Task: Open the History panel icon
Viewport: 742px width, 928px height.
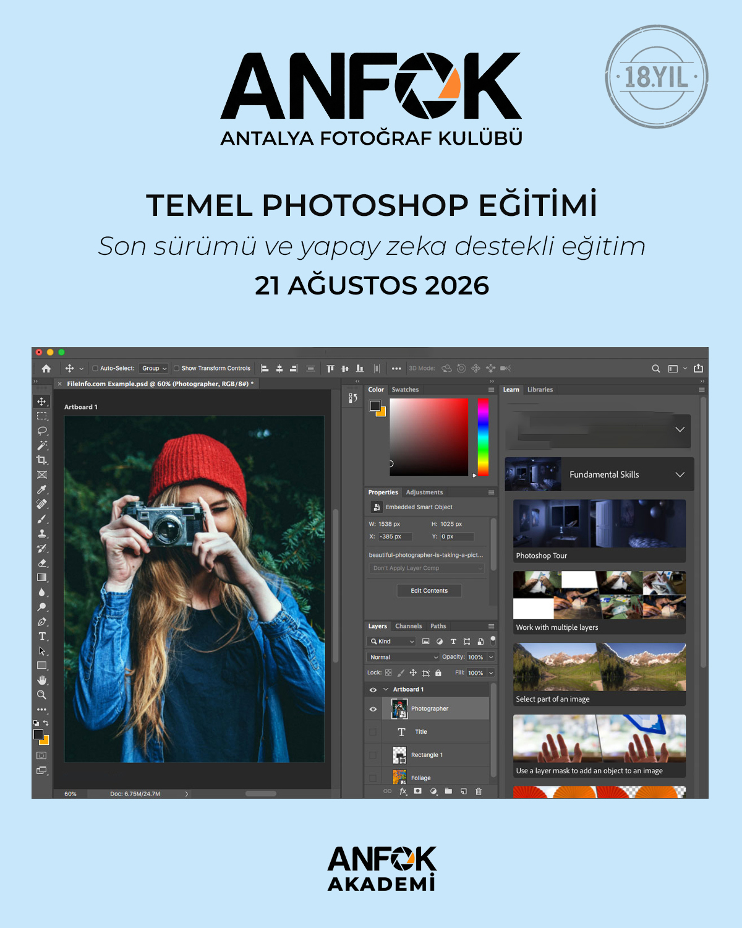Action: click(353, 398)
